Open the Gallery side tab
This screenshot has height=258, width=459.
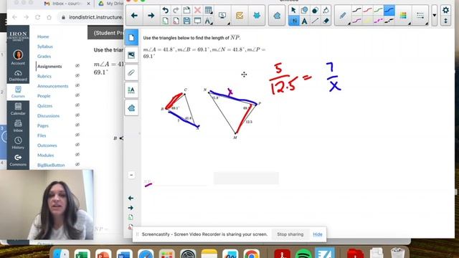click(131, 55)
